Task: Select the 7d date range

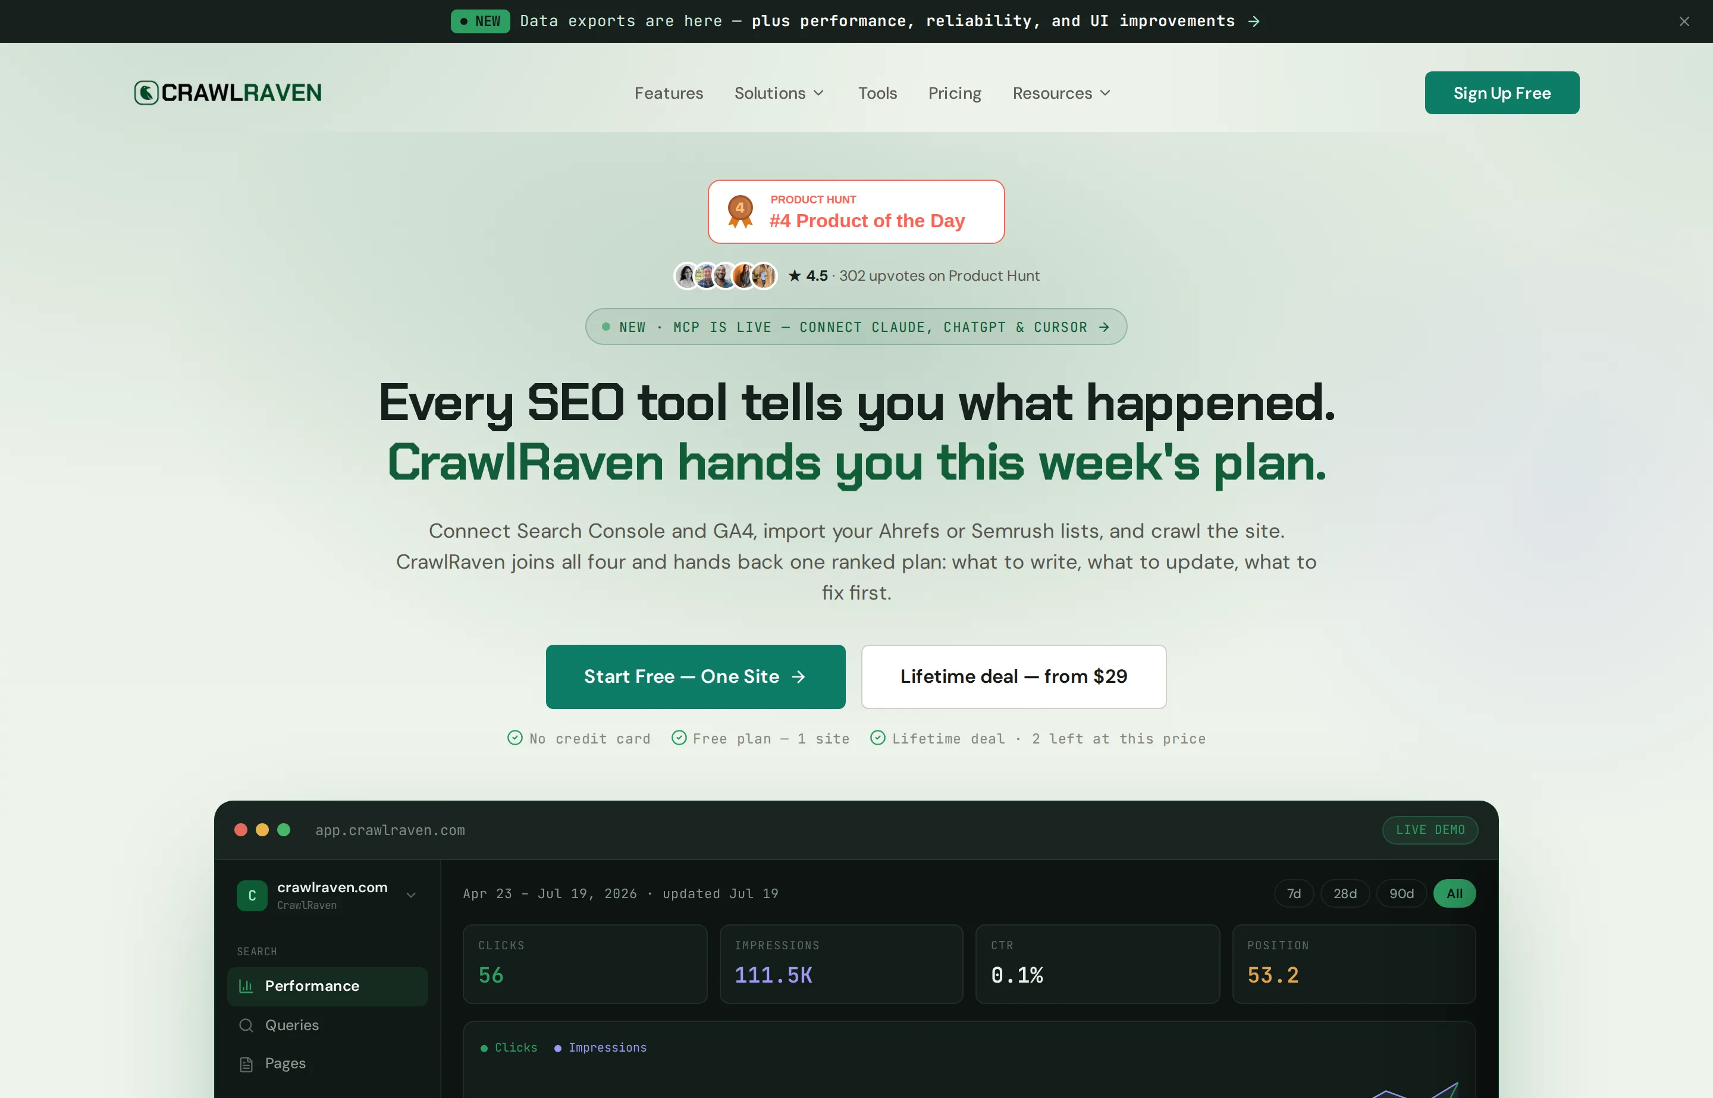Action: [1293, 893]
